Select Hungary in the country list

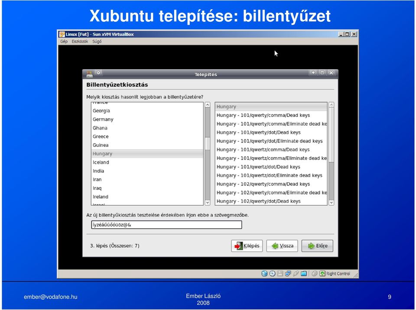tap(147, 154)
